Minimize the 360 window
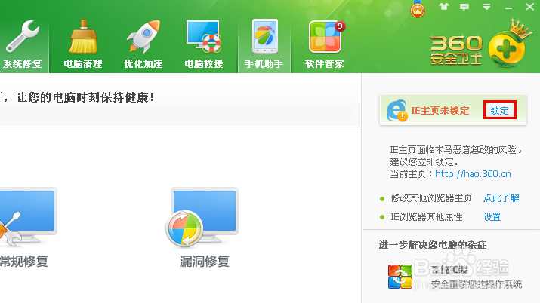Screen dimensions: 540x303 tap(509, 8)
